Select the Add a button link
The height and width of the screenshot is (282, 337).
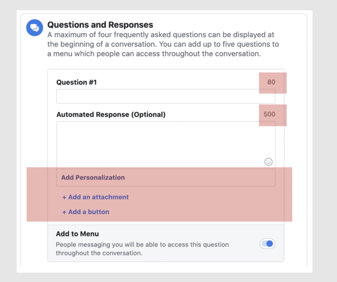(86, 212)
